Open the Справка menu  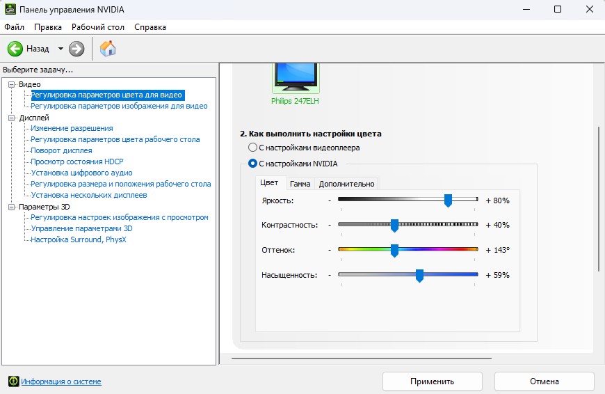tap(150, 27)
